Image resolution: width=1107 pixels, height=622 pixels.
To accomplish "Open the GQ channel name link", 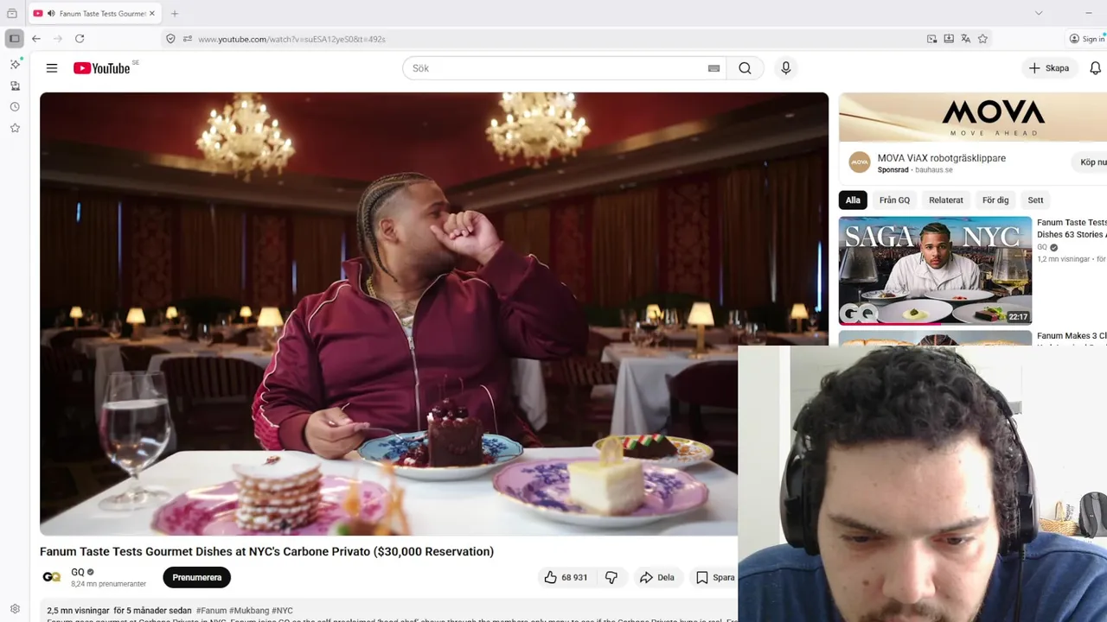I will pyautogui.click(x=78, y=572).
